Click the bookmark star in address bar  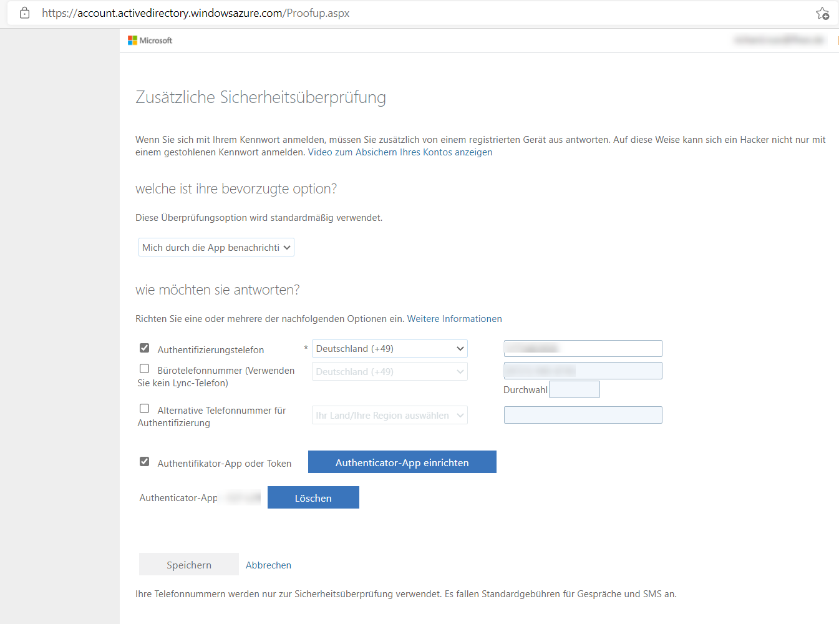click(x=822, y=12)
